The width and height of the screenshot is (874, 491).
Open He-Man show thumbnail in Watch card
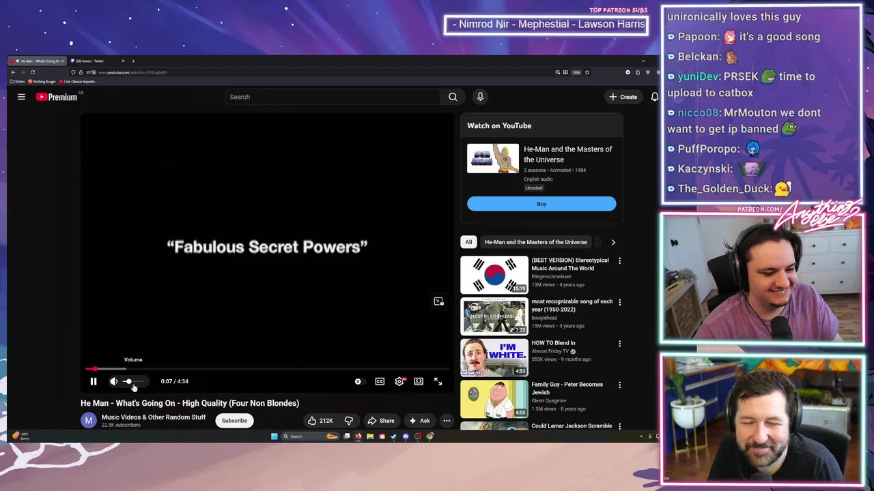[492, 158]
